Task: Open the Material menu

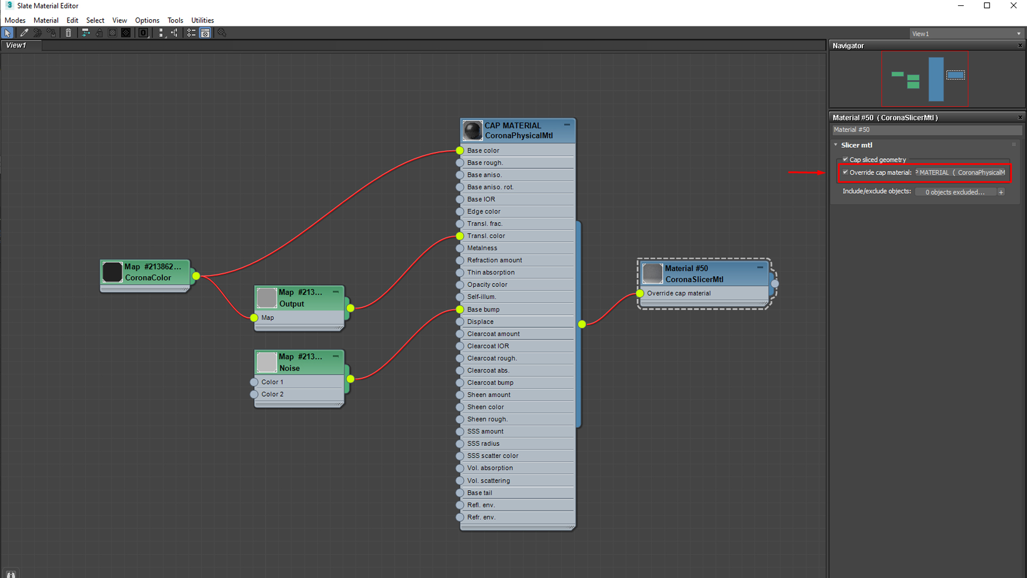Action: tap(46, 20)
